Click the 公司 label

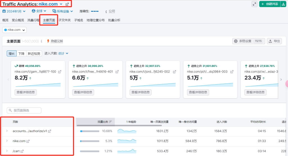[x=112, y=11]
